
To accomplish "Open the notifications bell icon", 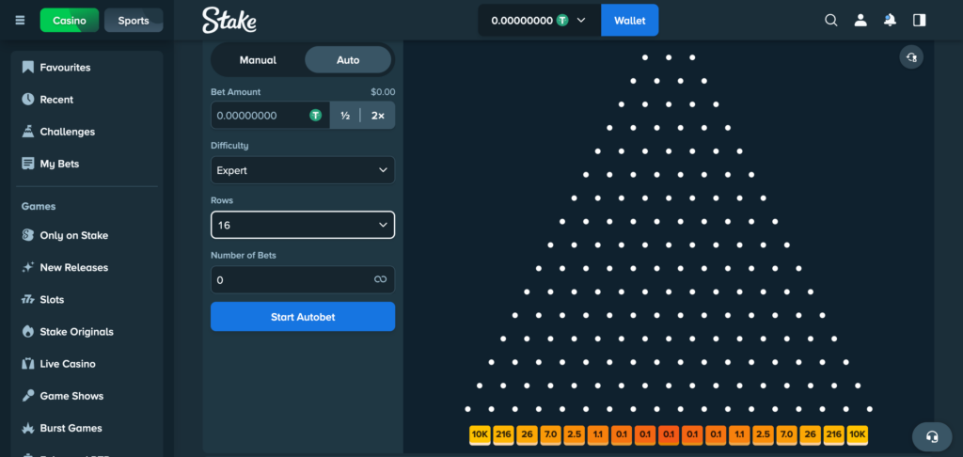I will [x=890, y=21].
